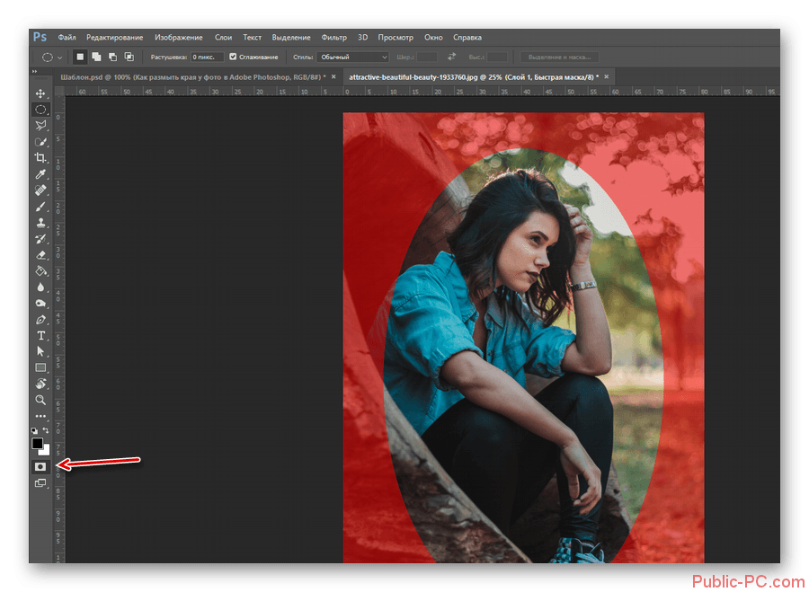Open the Окно menu
This screenshot has width=809, height=592.
[433, 37]
